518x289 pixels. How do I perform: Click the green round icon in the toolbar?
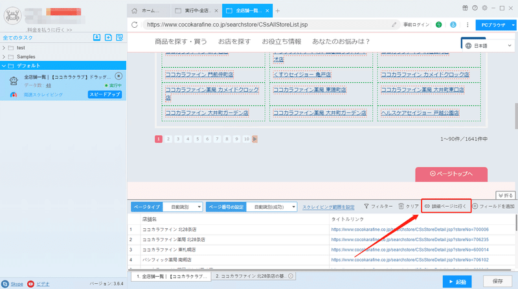point(439,25)
